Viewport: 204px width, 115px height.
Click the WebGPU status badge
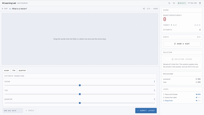tap(182, 3)
